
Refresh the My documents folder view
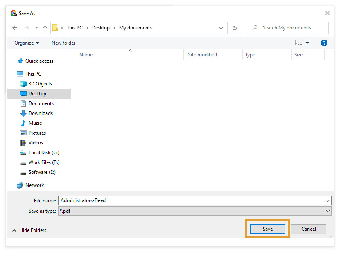click(x=234, y=28)
